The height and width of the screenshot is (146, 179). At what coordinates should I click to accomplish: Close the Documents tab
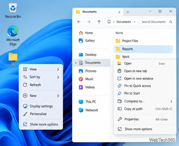[119, 12]
